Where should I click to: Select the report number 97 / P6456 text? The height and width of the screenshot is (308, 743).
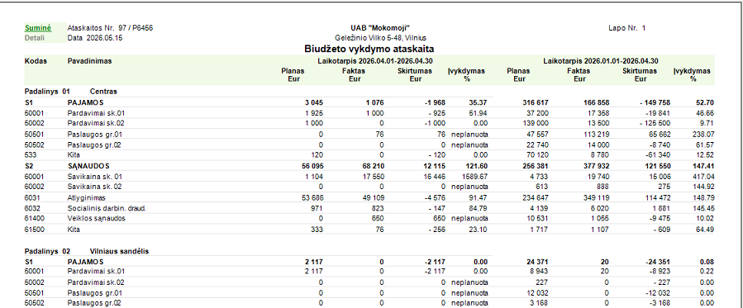pyautogui.click(x=136, y=28)
